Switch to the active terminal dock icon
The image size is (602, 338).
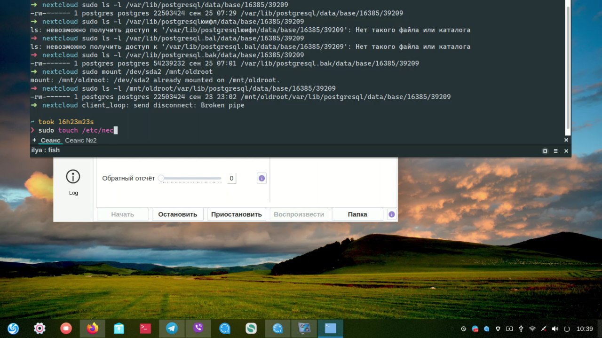[x=331, y=329]
